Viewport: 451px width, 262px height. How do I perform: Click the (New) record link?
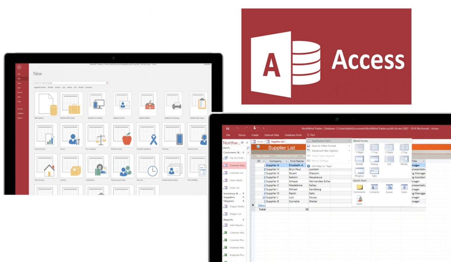pyautogui.click(x=262, y=205)
